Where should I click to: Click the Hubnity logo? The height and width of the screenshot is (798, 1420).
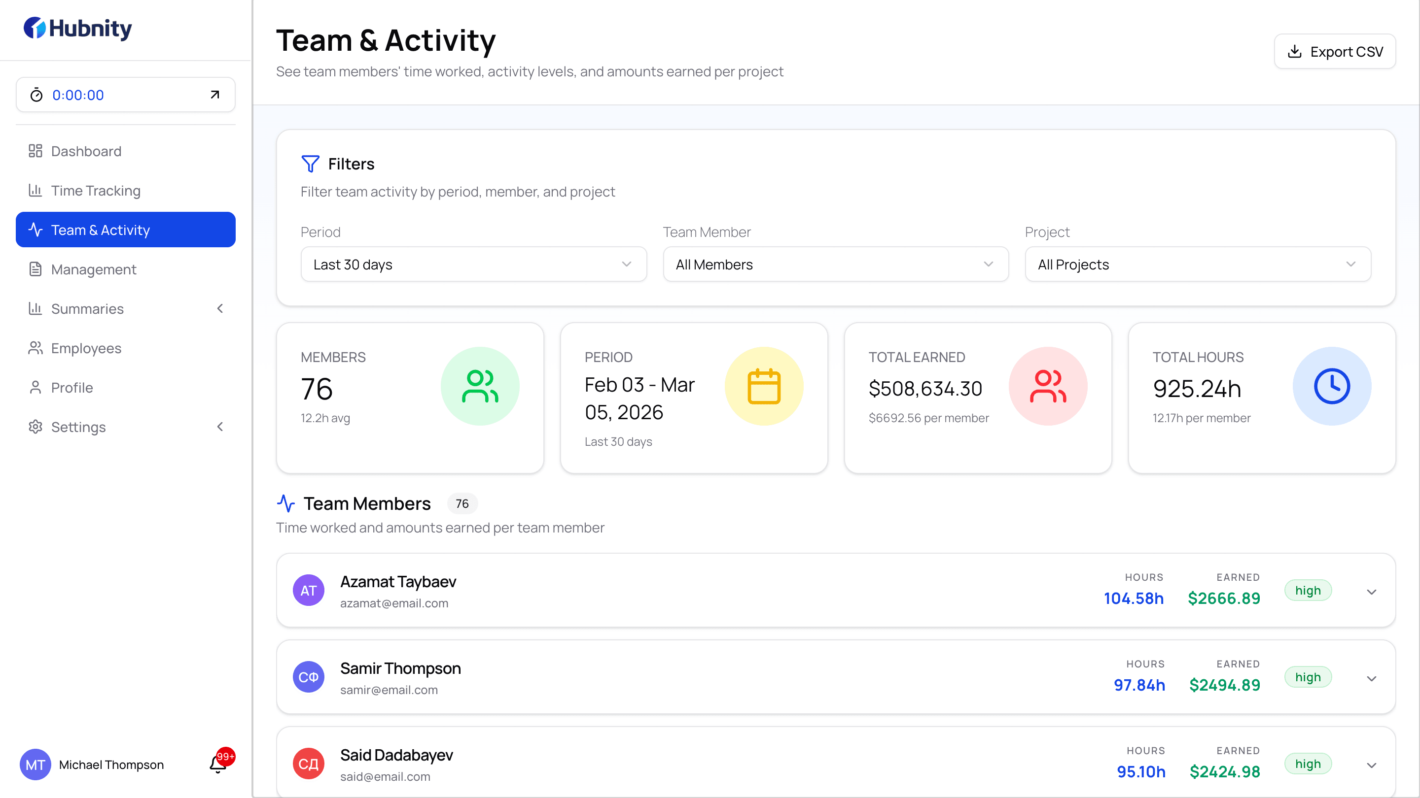tap(77, 29)
